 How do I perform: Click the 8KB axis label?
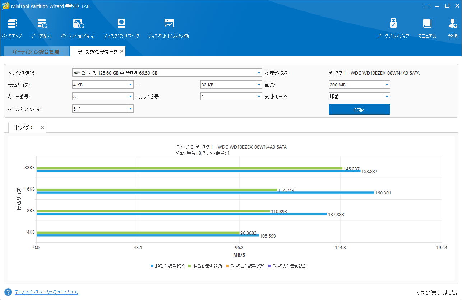[31, 211]
